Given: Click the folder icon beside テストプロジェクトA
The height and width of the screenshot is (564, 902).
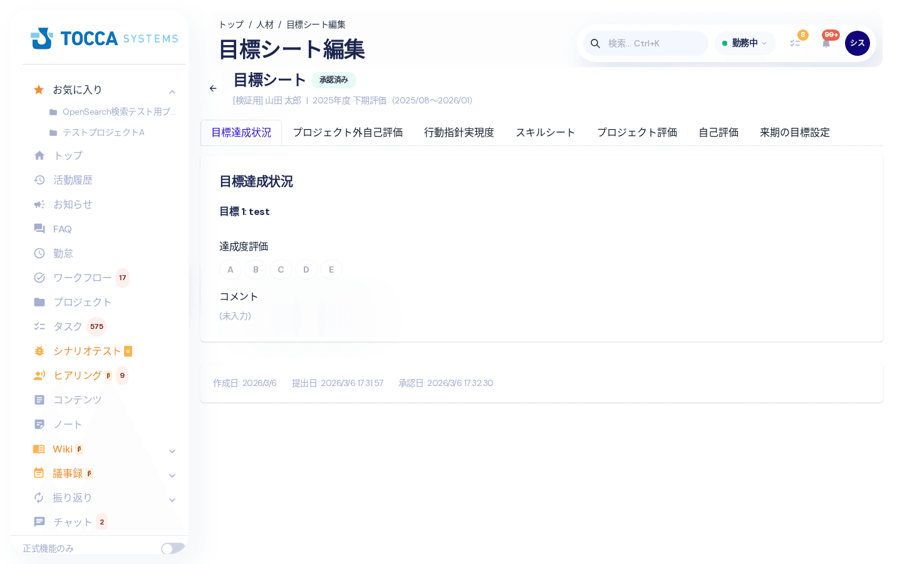Looking at the screenshot, I should [53, 133].
